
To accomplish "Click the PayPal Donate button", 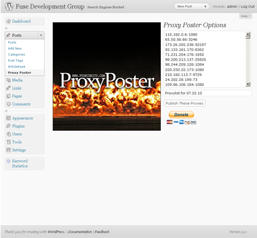I will click(181, 115).
